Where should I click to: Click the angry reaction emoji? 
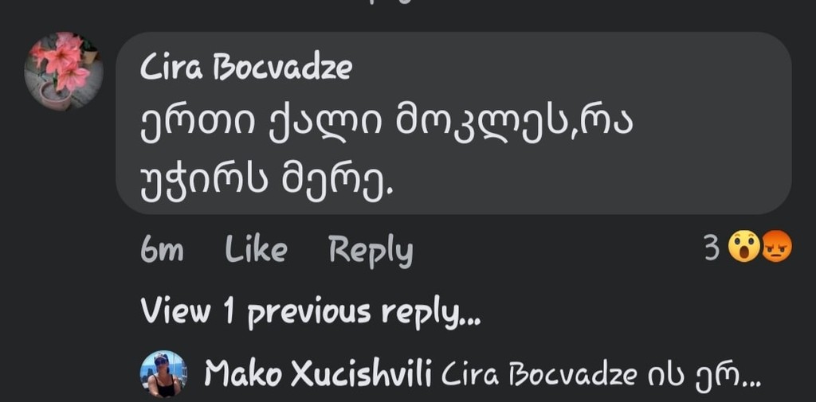click(776, 247)
